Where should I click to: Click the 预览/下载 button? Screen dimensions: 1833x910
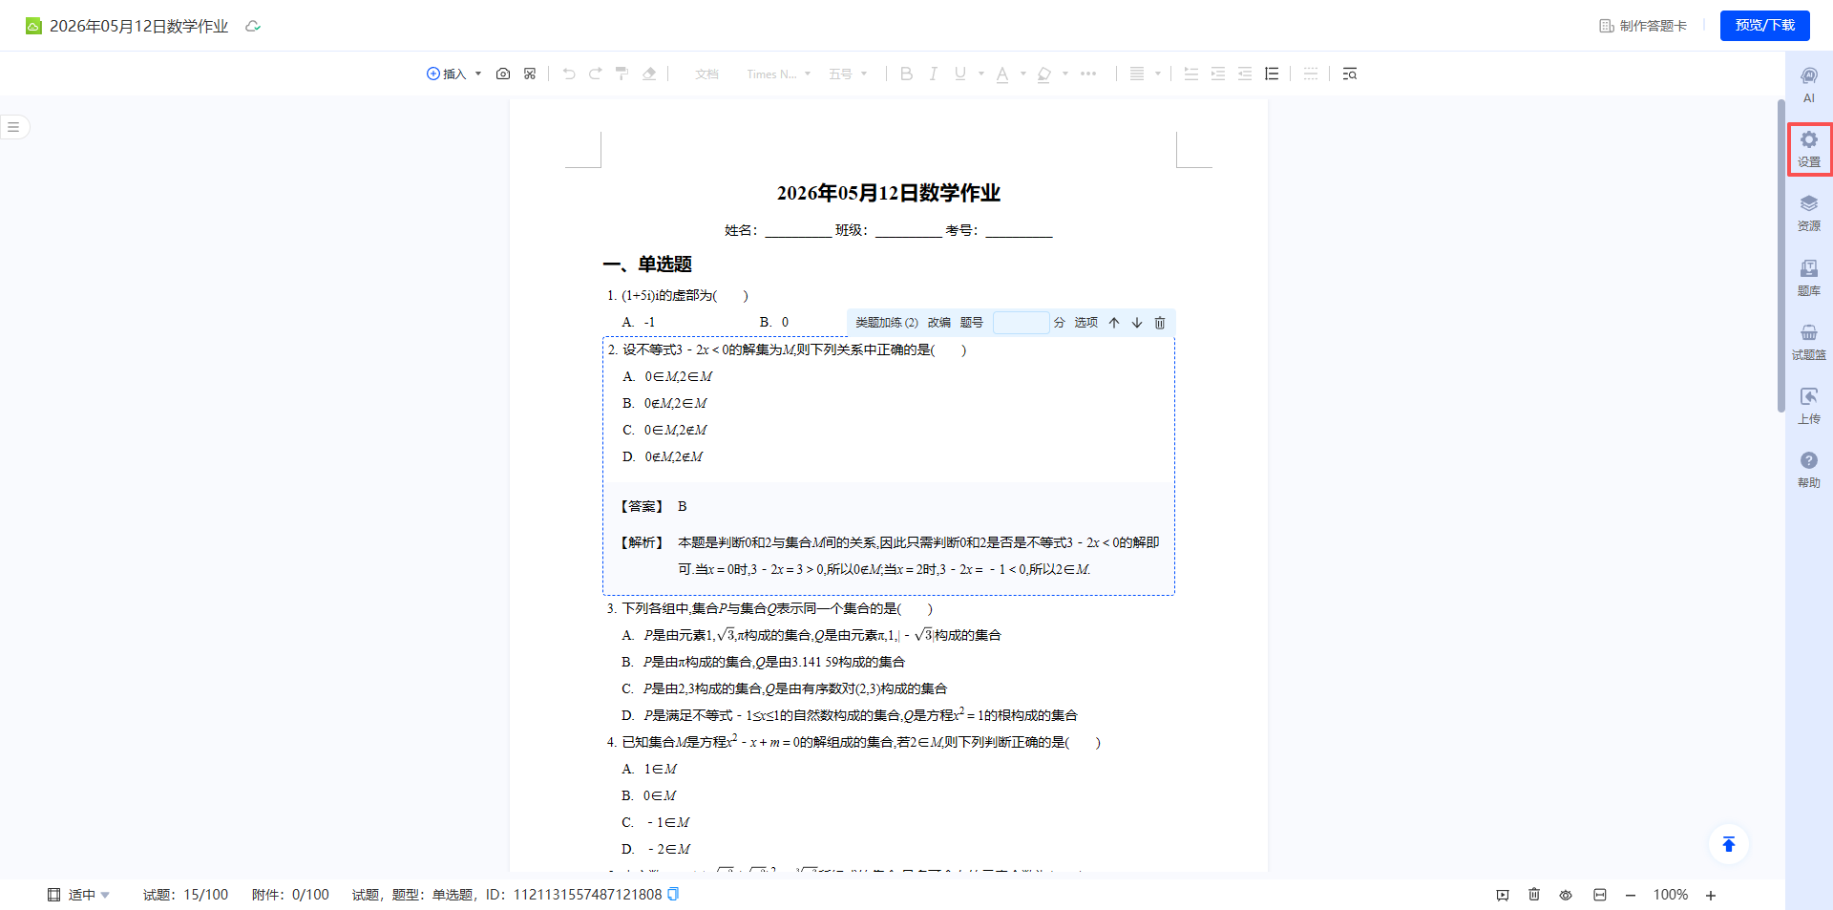[x=1765, y=25]
